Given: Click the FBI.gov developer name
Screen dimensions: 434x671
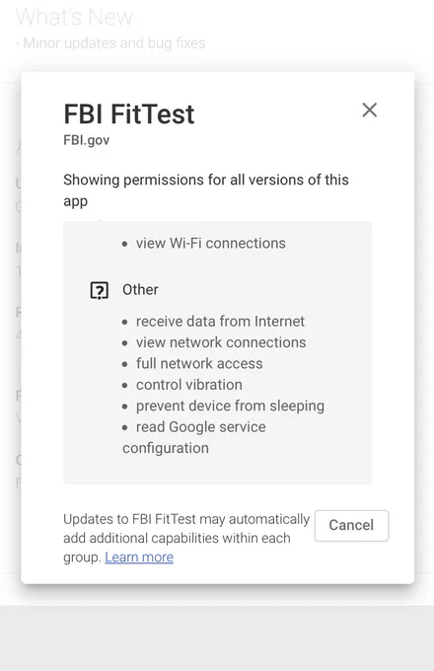Looking at the screenshot, I should coord(87,140).
